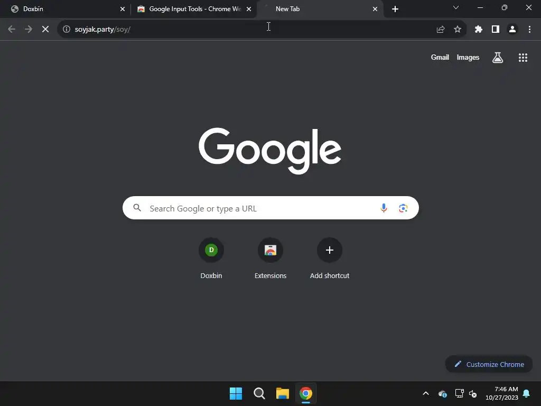The height and width of the screenshot is (406, 541).
Task: Open the Chrome profile avatar
Action: pos(512,30)
